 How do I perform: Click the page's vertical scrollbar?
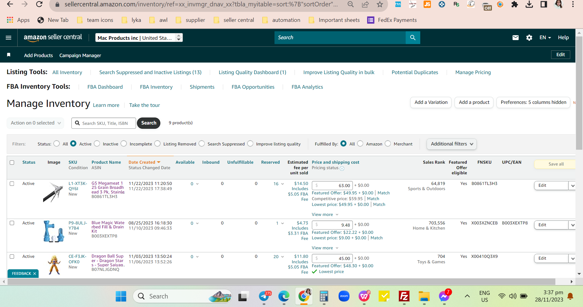coord(579,93)
